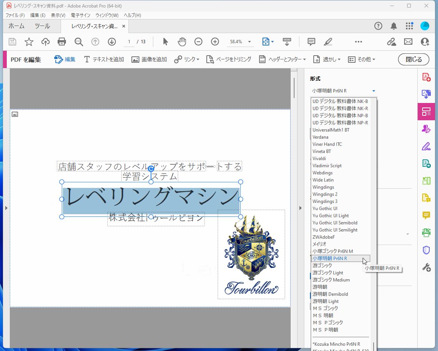
Task: Open share with others icon
Action: [x=425, y=42]
